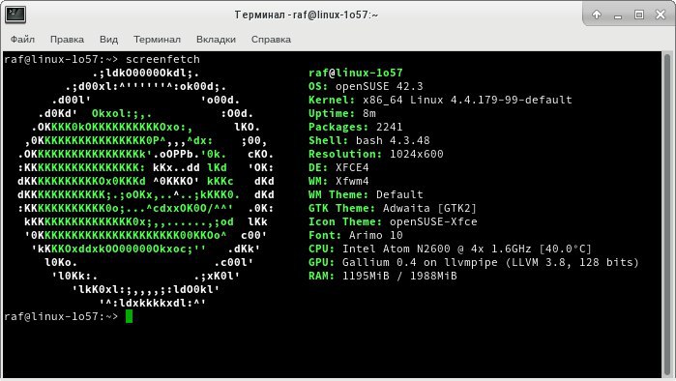676x381 pixels.
Task: Click the 'Icon Theme: openSUSE-Xfce' line
Action: coord(393,221)
